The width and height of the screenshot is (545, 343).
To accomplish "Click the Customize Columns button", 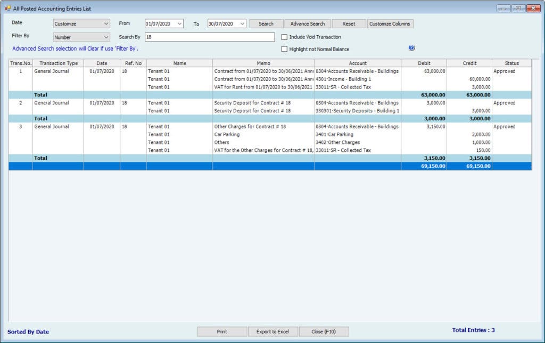I will coord(390,24).
